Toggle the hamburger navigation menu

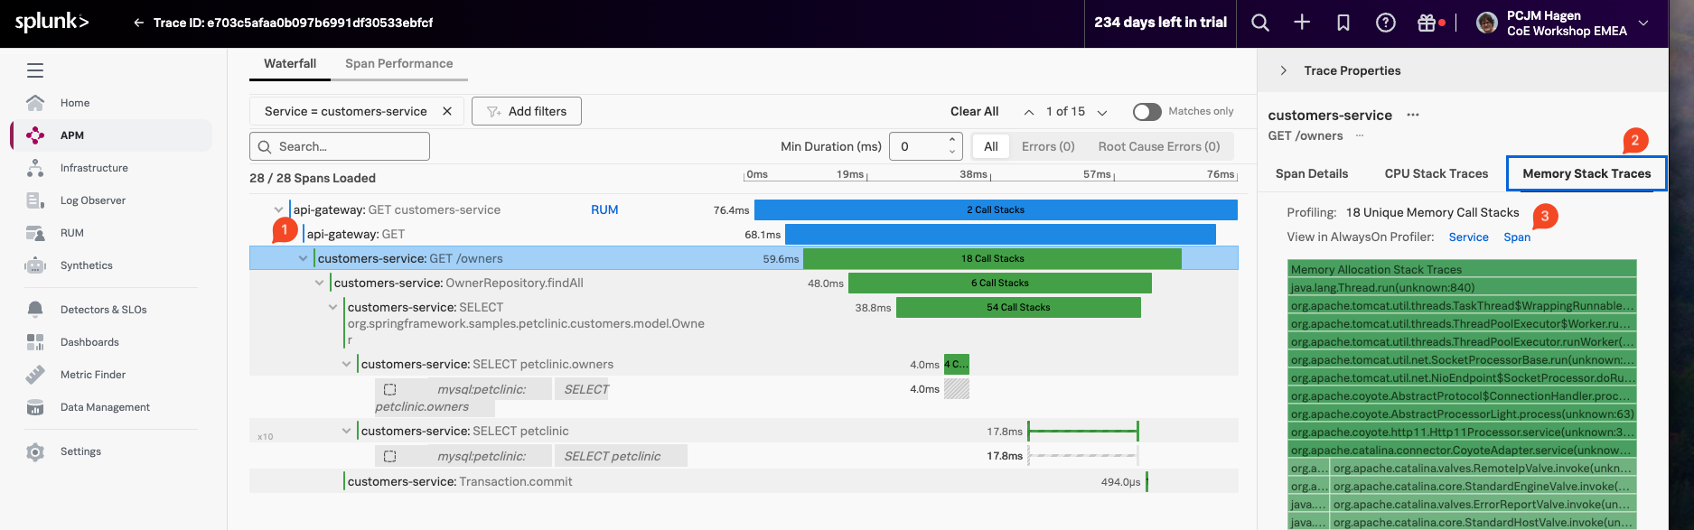tap(35, 70)
